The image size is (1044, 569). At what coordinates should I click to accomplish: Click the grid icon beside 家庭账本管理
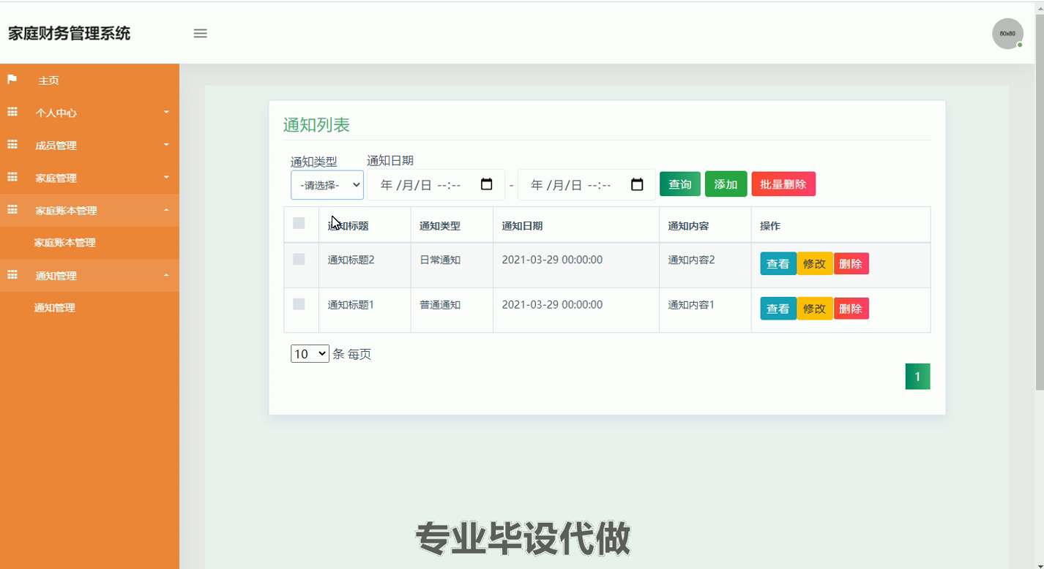[x=12, y=210]
